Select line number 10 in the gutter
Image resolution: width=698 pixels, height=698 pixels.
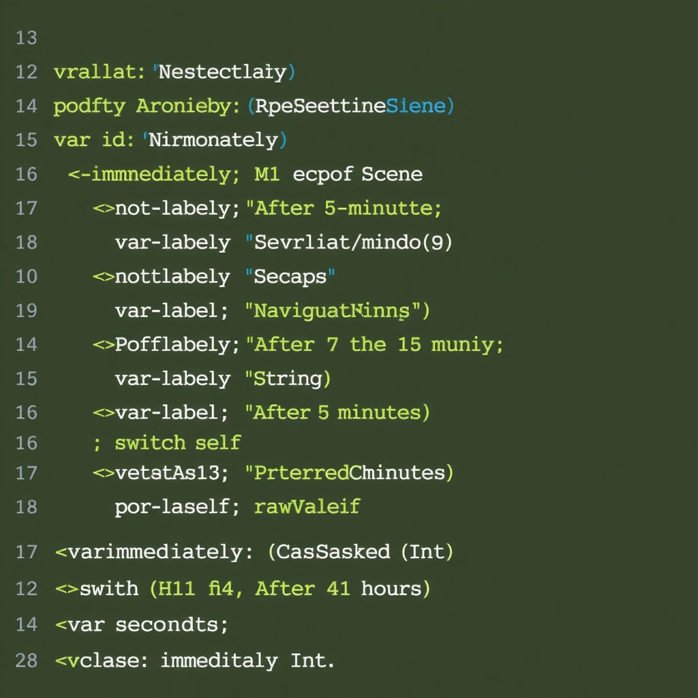tap(26, 276)
